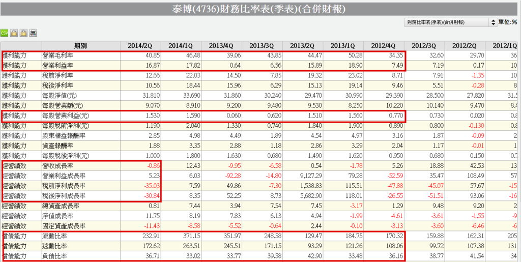521x262 pixels.
Task: Click the 108.49 value in 營業利益成長率 row
Action: tap(475, 176)
